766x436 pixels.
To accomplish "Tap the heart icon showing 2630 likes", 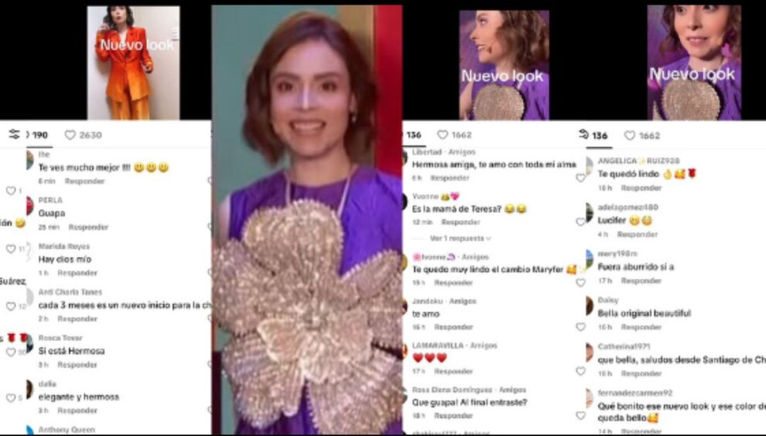I will pos(70,135).
